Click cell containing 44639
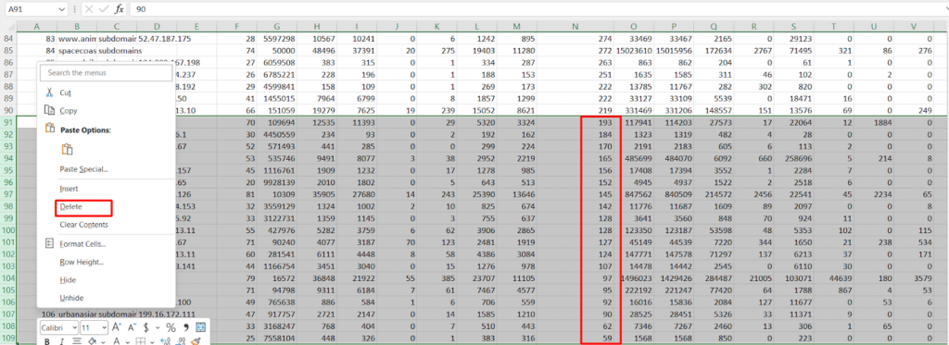This screenshot has height=345, width=949. (x=834, y=277)
